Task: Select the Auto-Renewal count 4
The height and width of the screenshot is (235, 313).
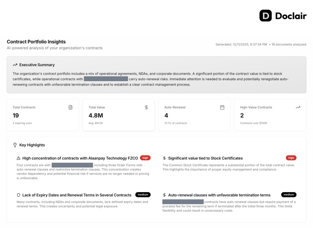Action: coord(166,115)
